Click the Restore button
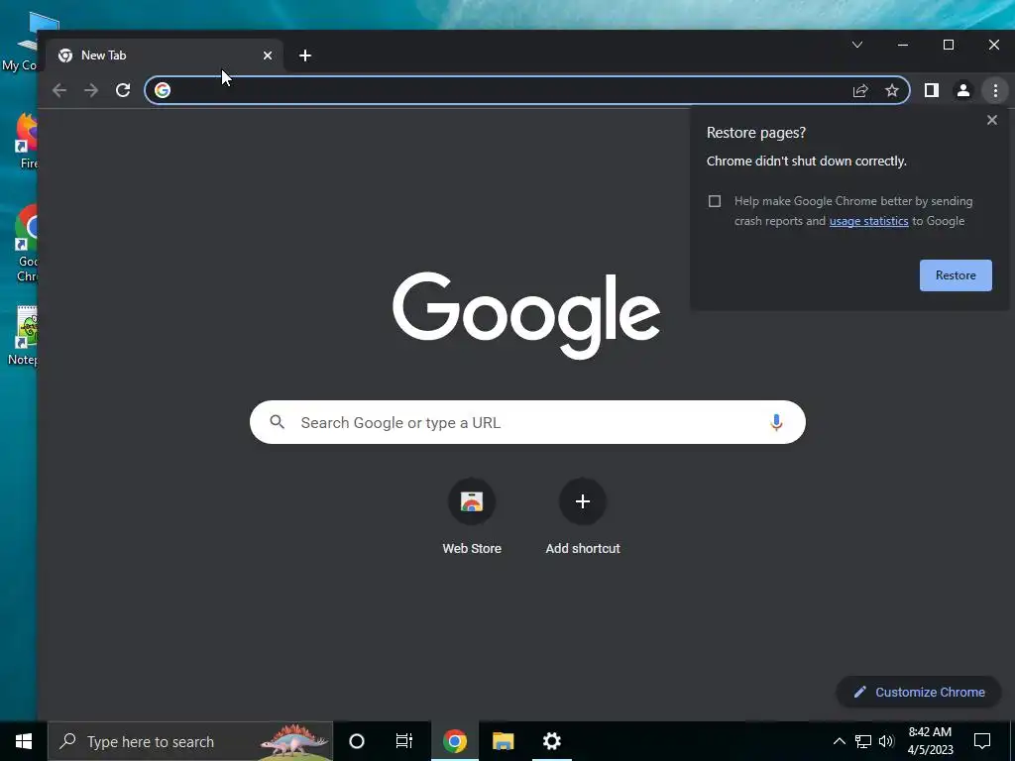The height and width of the screenshot is (761, 1015). [x=956, y=275]
